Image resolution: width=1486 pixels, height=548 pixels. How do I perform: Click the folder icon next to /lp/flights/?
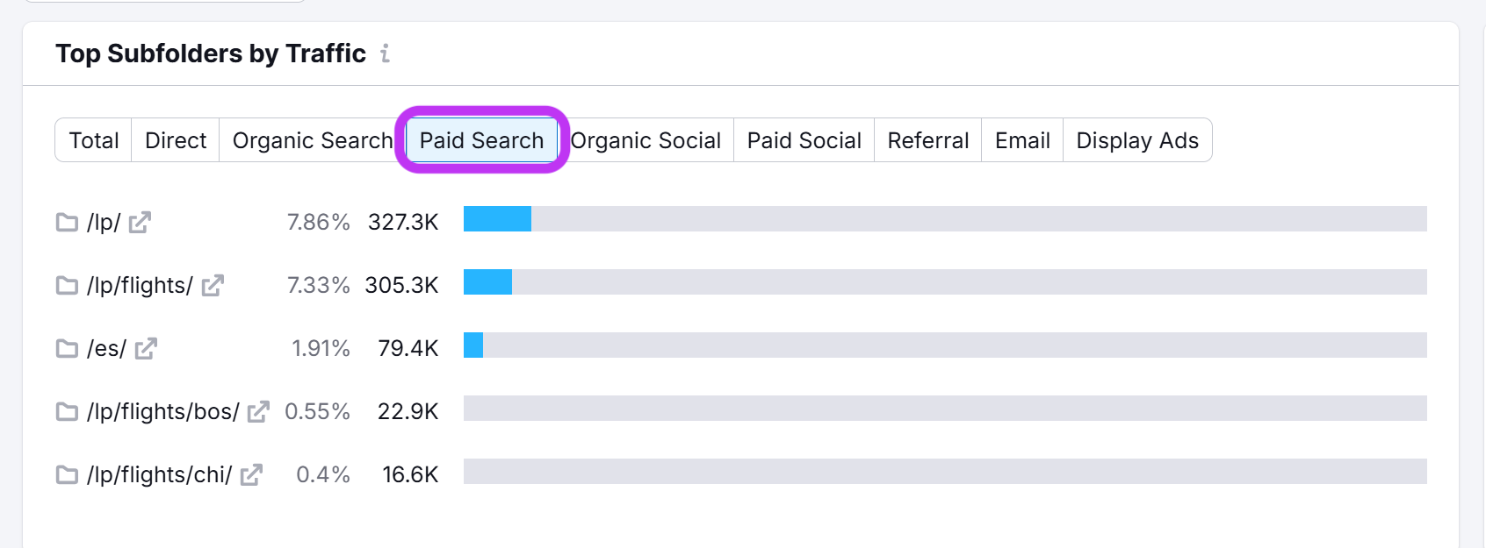point(67,285)
